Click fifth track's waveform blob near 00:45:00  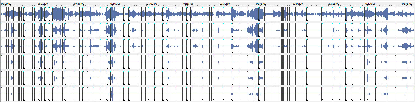tap(112, 78)
